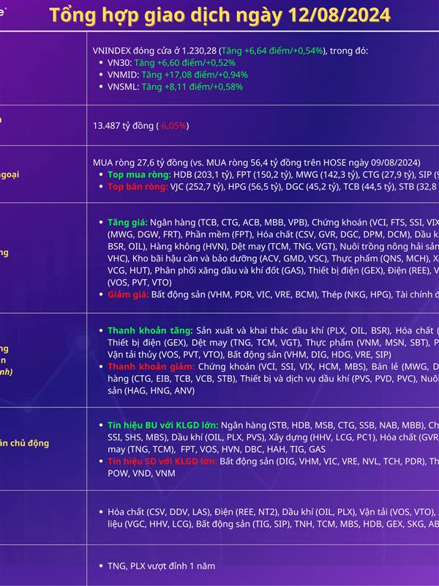Click "FPT, VOS, HVN, DBC, HAH, TIG, GAS" list
This screenshot has height=586, width=439.
[253, 449]
